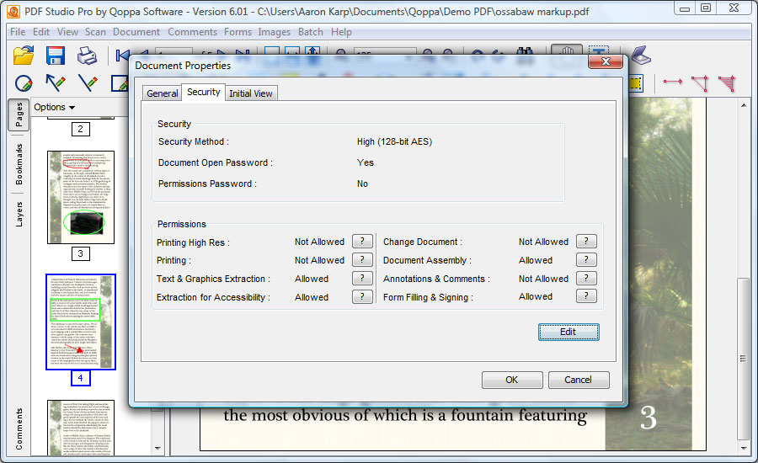Image resolution: width=758 pixels, height=463 pixels.
Task: Click the document view vertical scrollbar thumb
Action: click(744, 358)
